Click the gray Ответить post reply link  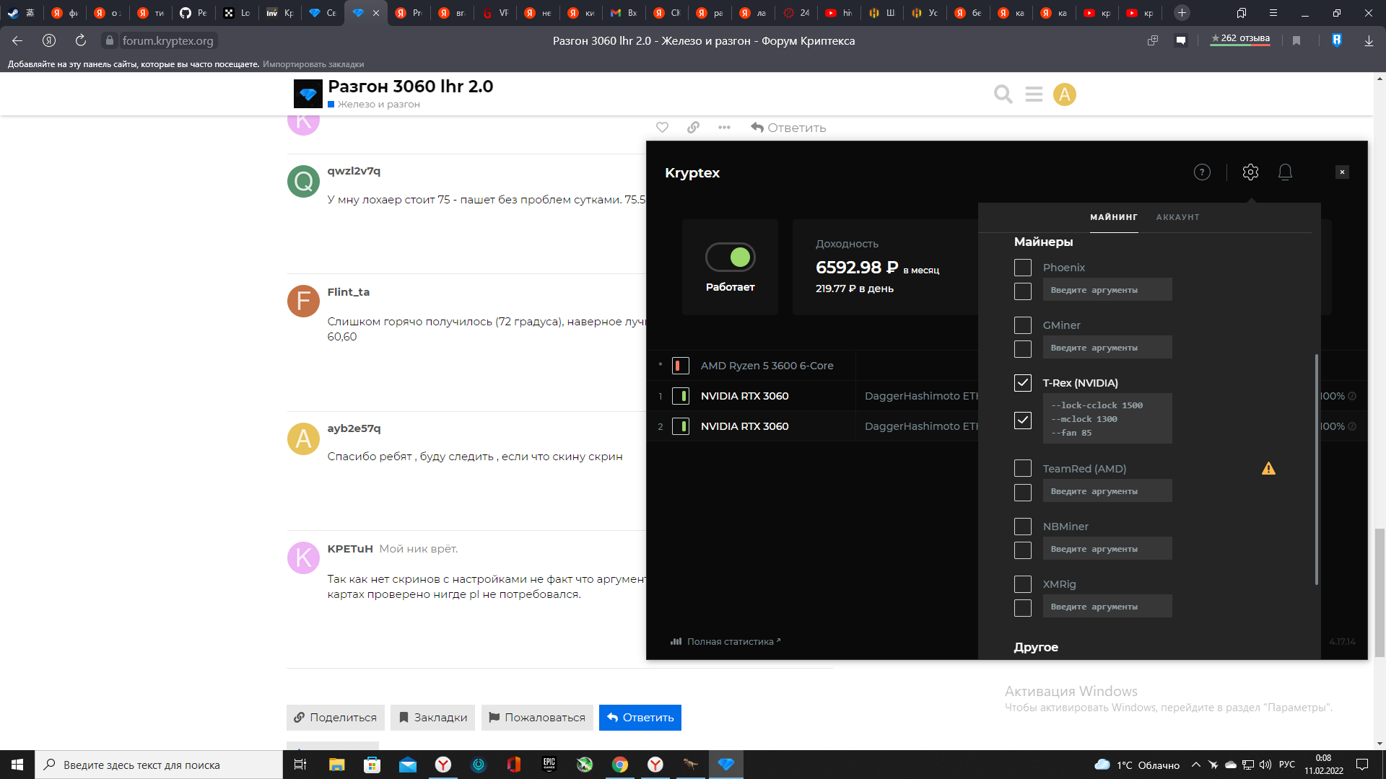coord(788,128)
